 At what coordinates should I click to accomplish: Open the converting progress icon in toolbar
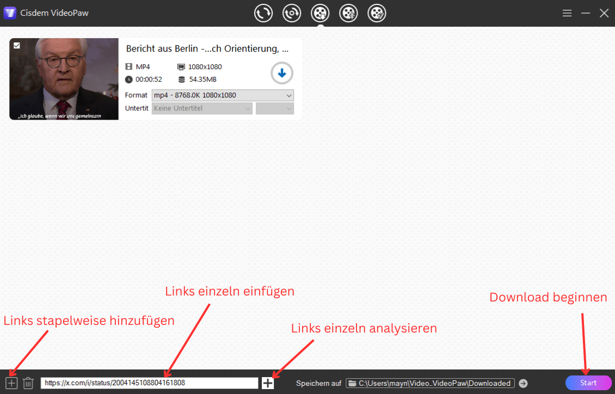tap(292, 13)
